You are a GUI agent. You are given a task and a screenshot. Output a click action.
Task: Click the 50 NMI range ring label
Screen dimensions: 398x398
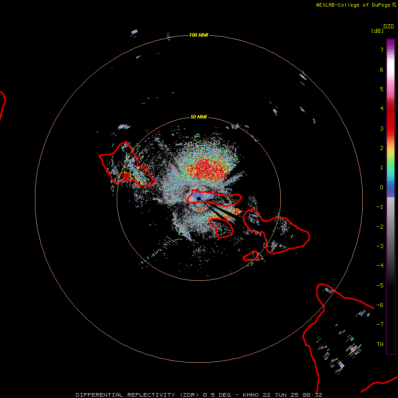click(199, 117)
